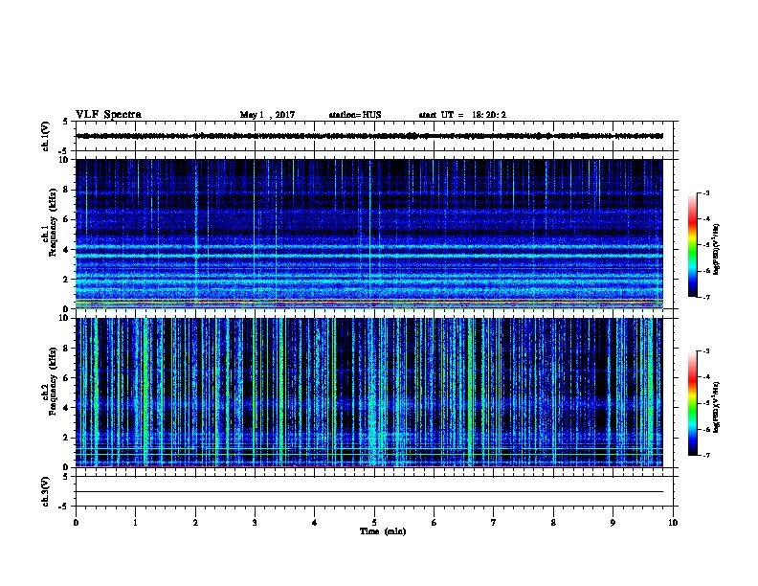758x586 pixels.
Task: Click time axis tick label "9"
Action: click(613, 523)
